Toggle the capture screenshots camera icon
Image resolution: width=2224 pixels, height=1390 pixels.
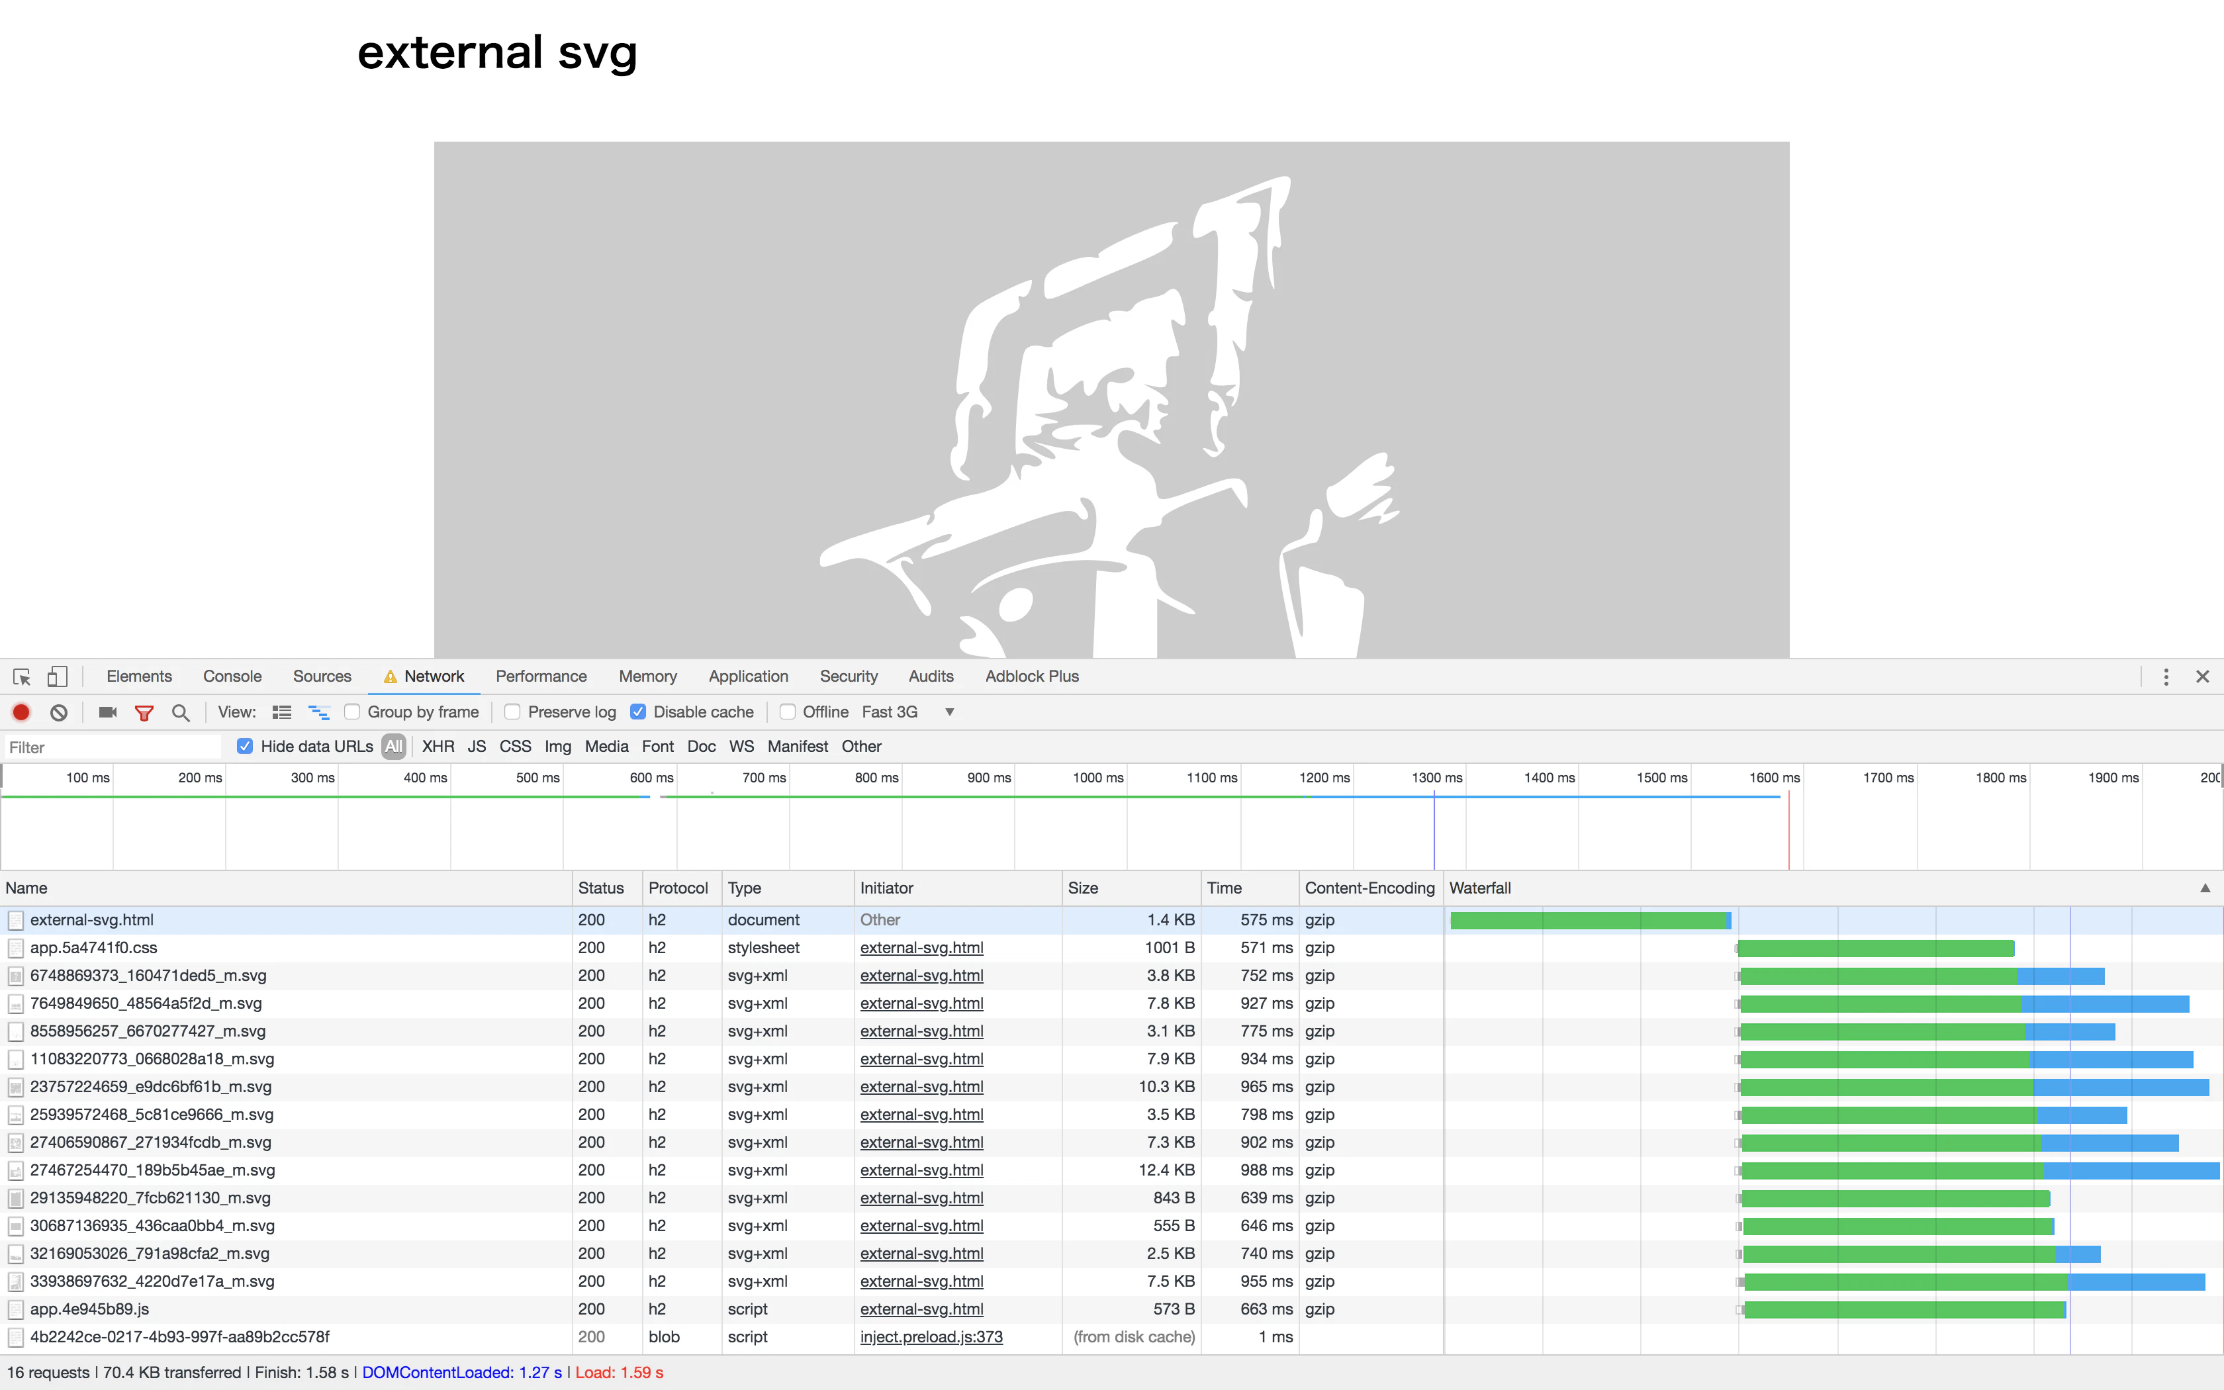tap(107, 712)
